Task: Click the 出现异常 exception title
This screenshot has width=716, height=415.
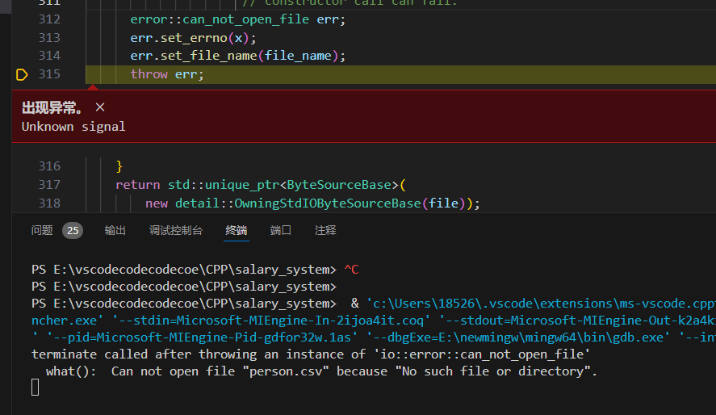Action: tap(52, 107)
